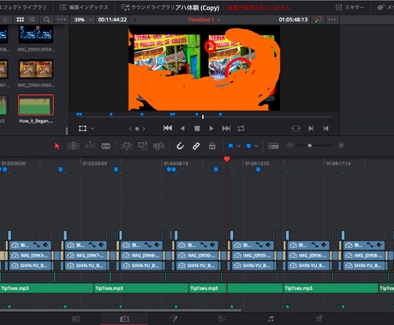Click the timeline zoom in plus button

[341, 145]
